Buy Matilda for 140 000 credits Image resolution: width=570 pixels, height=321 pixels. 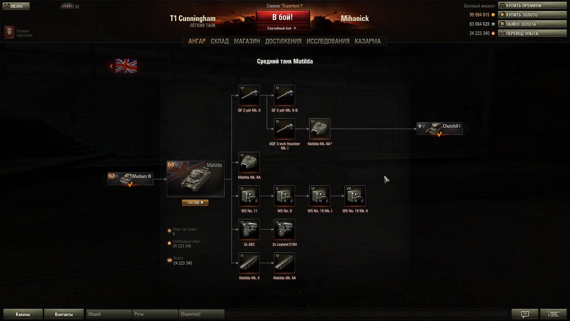click(195, 203)
